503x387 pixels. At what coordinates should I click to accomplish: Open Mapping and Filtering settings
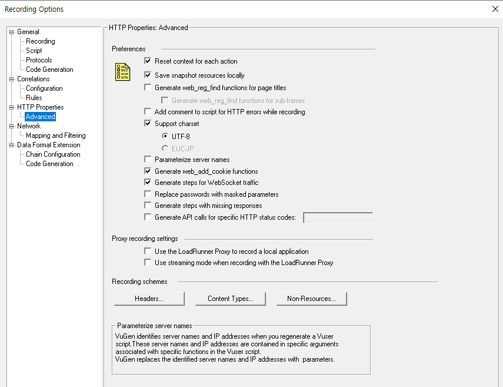coord(56,135)
